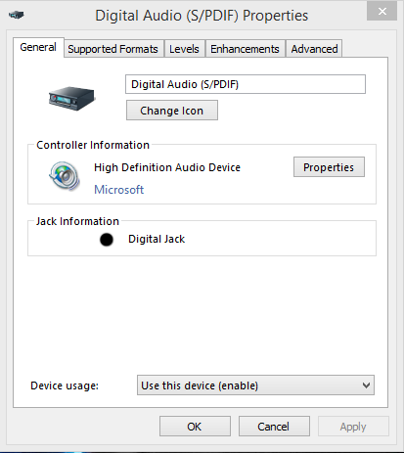Switch to the Levels tab
Screen dimensions: 404x453
[x=184, y=49]
